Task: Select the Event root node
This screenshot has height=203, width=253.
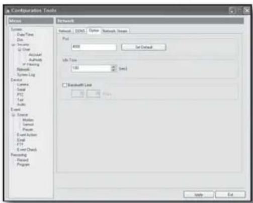Action: pyautogui.click(x=16, y=110)
